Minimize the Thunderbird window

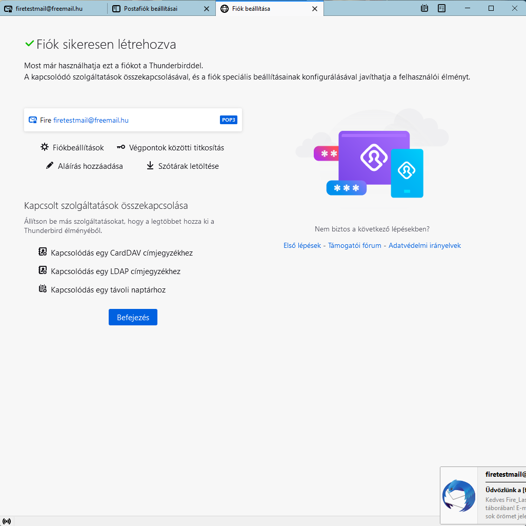(x=467, y=8)
